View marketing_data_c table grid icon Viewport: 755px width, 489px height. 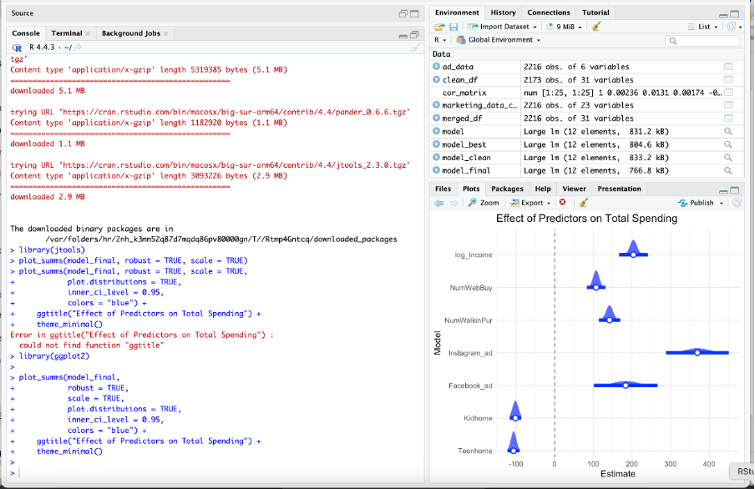coord(728,105)
